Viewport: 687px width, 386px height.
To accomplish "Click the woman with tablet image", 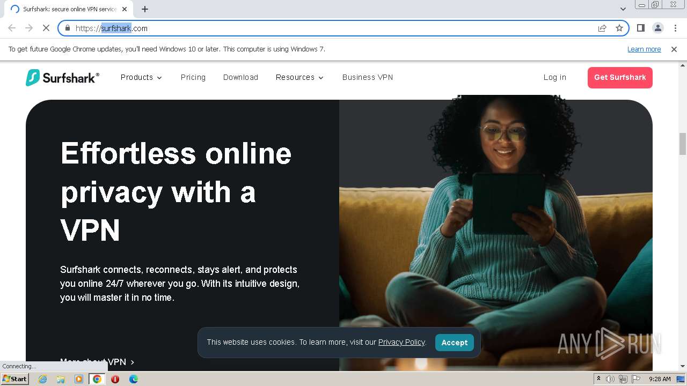I will (x=496, y=233).
